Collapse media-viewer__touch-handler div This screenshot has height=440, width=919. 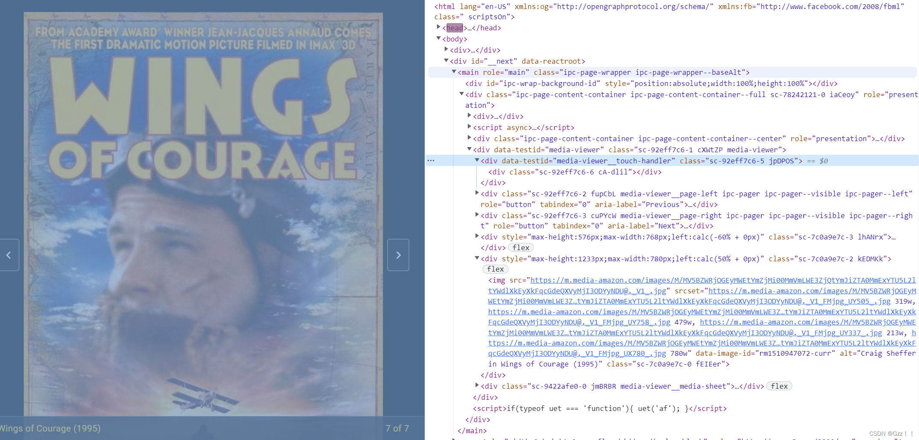tap(477, 160)
